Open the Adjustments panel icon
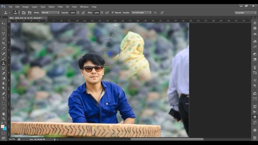 tap(255, 54)
